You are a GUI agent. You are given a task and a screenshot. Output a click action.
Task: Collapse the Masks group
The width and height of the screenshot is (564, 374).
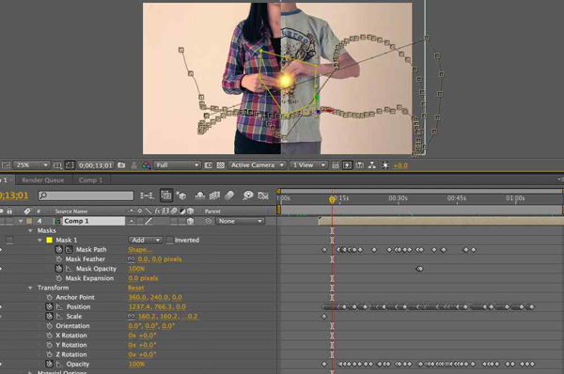tap(30, 230)
